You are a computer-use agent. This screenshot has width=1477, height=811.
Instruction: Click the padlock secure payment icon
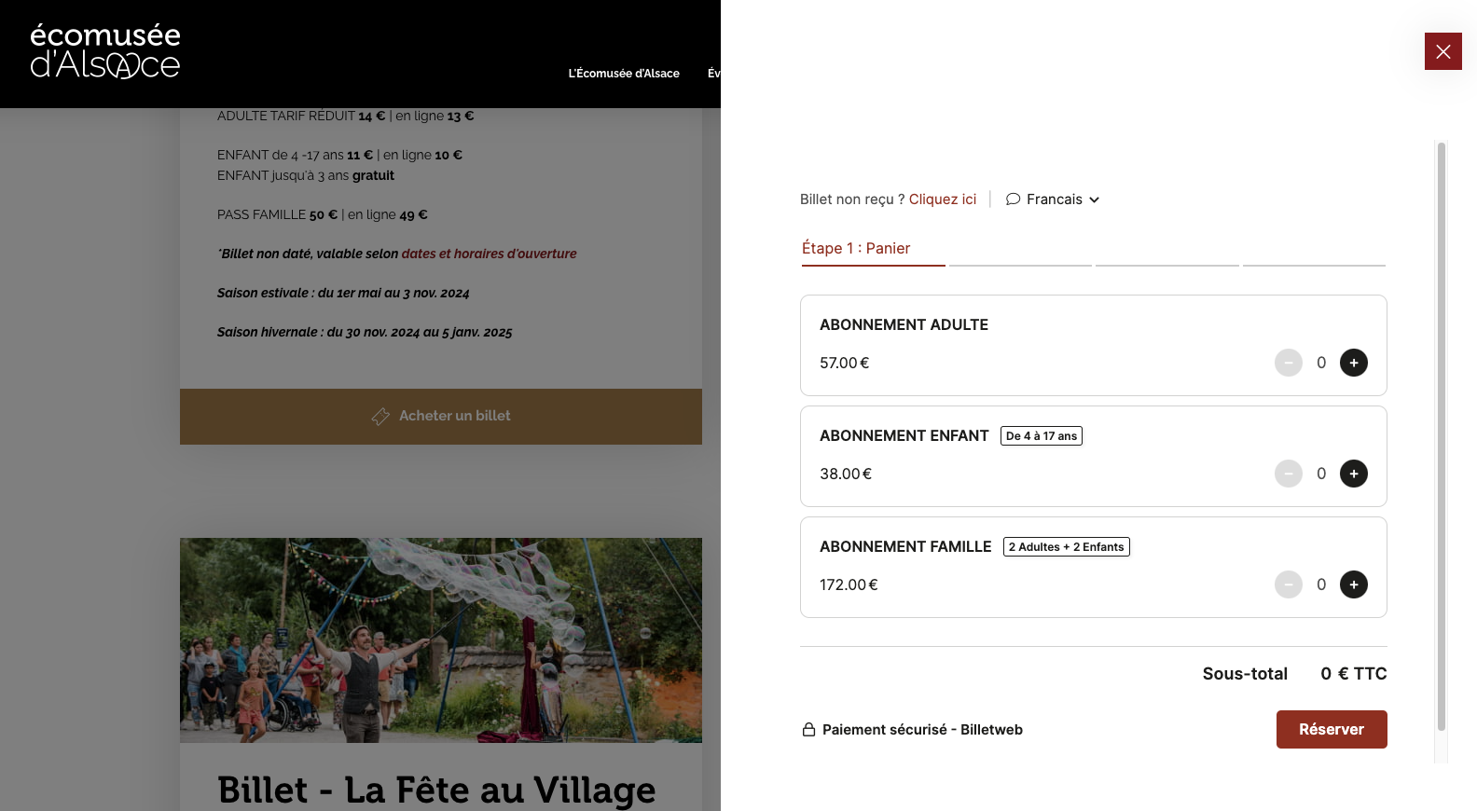tap(808, 729)
